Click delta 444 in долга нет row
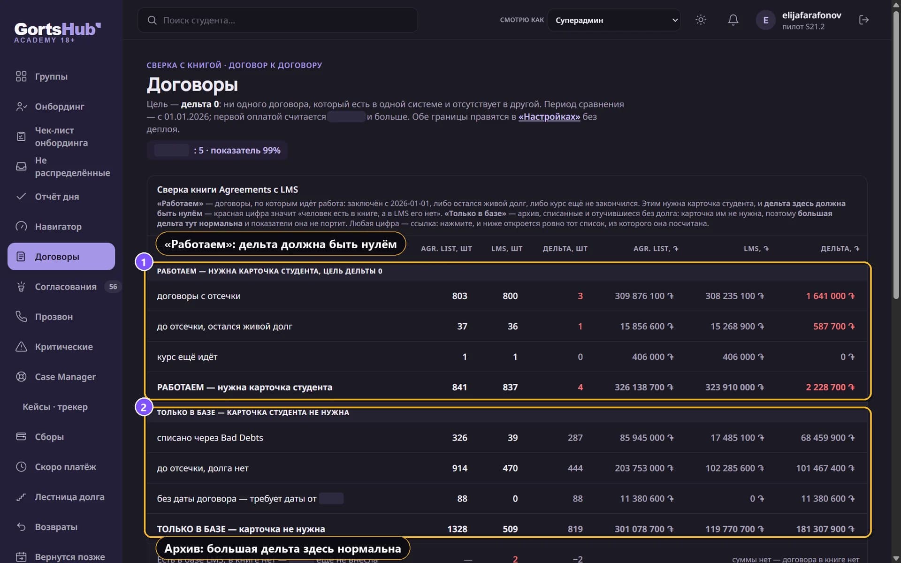The width and height of the screenshot is (901, 563). click(x=575, y=468)
